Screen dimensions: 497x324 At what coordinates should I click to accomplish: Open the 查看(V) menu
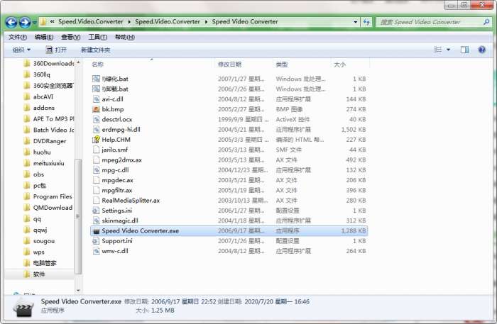point(70,37)
